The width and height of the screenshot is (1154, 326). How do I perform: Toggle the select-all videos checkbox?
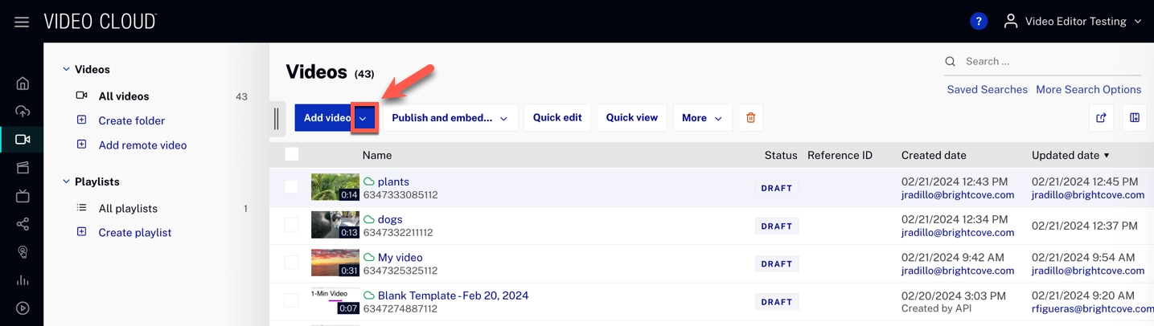click(x=292, y=155)
